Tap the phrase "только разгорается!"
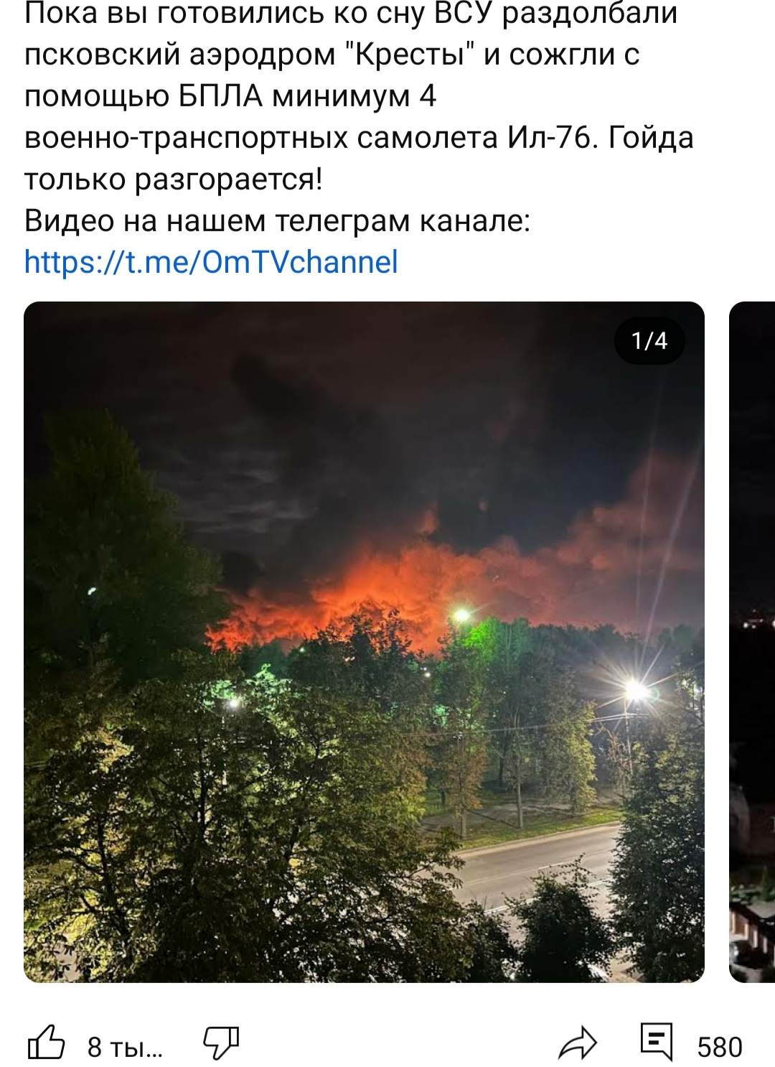This screenshot has height=1067, width=775. [x=173, y=179]
